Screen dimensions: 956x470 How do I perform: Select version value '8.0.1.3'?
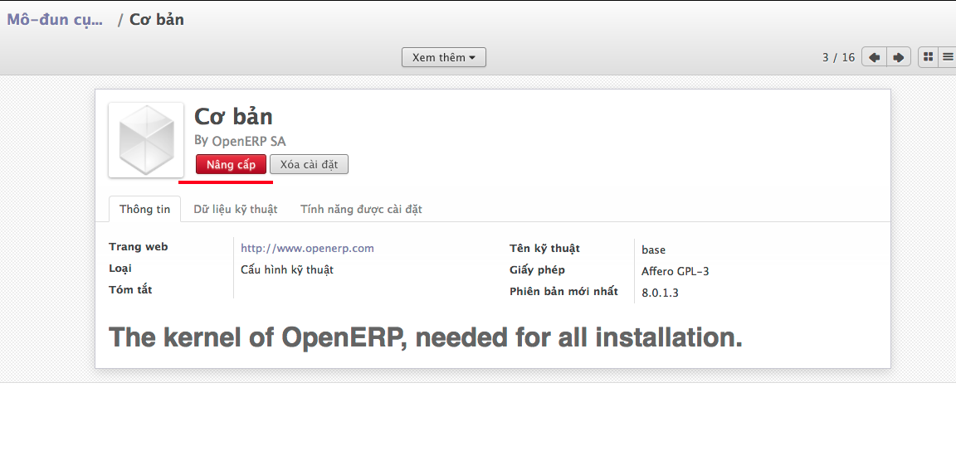[x=660, y=293]
